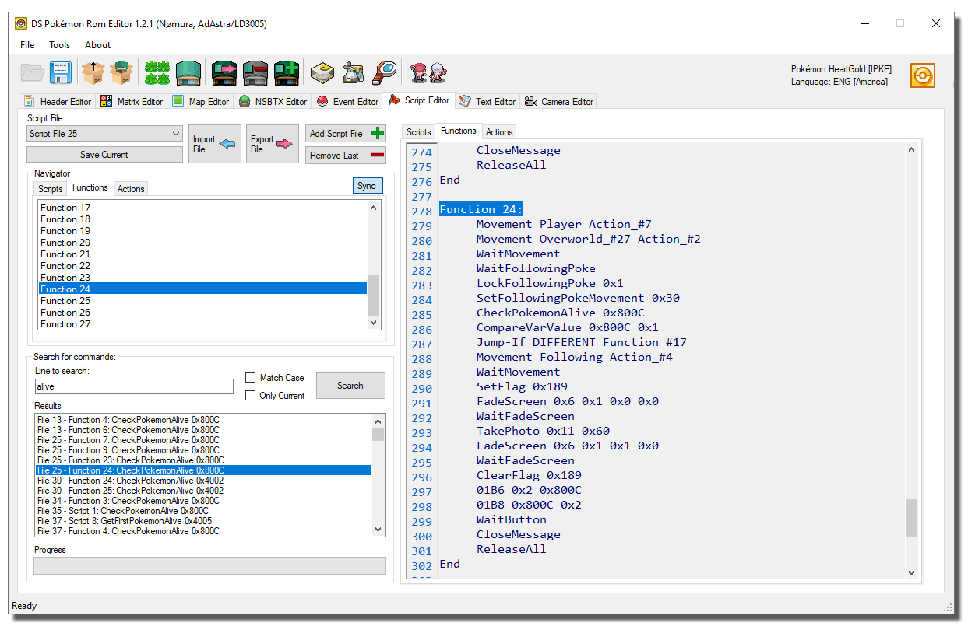Click the gray building with red minus icon
This screenshot has height=626, width=968.
tap(255, 73)
